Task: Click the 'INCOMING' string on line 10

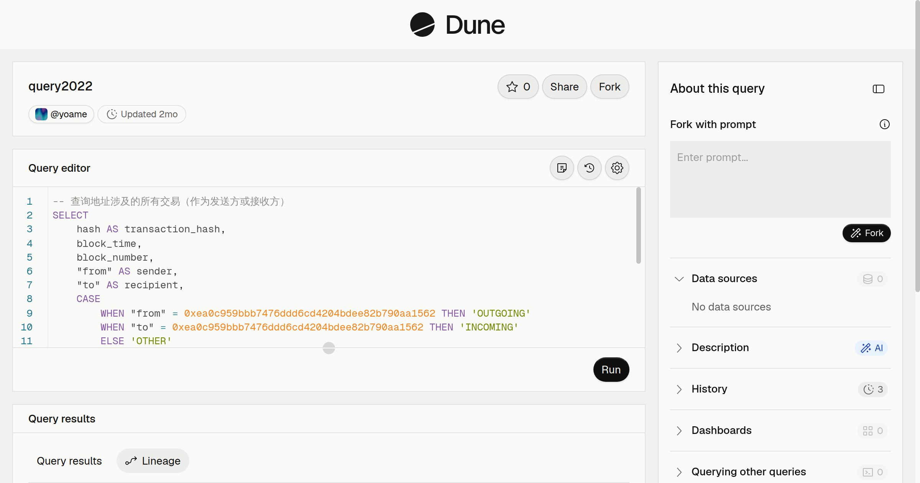Action: pos(489,327)
